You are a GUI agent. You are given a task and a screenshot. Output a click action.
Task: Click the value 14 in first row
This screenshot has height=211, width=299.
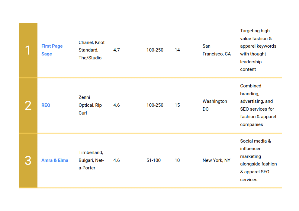[x=177, y=50]
